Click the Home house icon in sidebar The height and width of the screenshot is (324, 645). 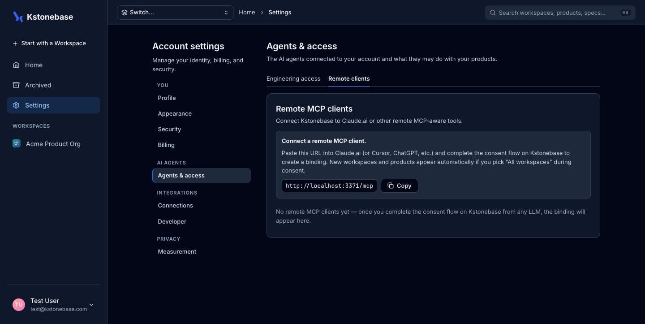16,65
